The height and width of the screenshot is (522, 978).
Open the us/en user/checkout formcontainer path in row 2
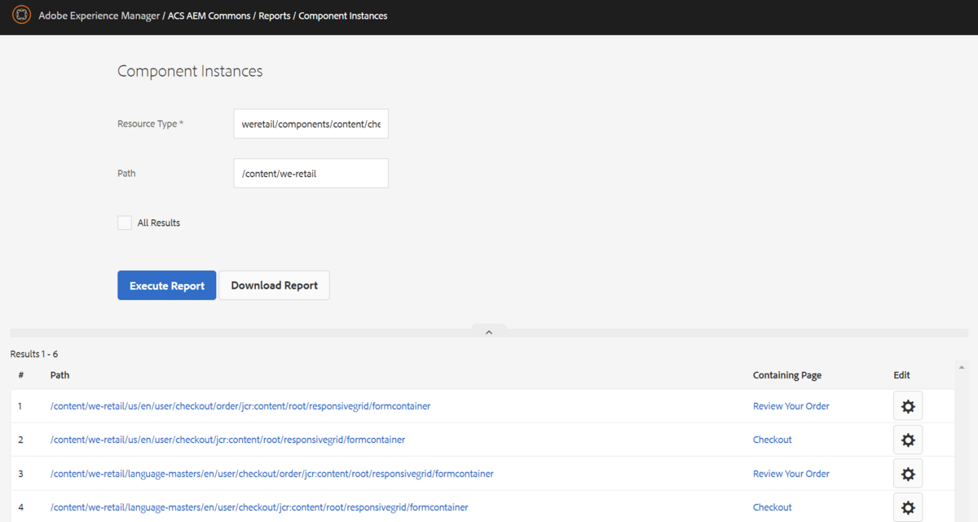pyautogui.click(x=227, y=440)
